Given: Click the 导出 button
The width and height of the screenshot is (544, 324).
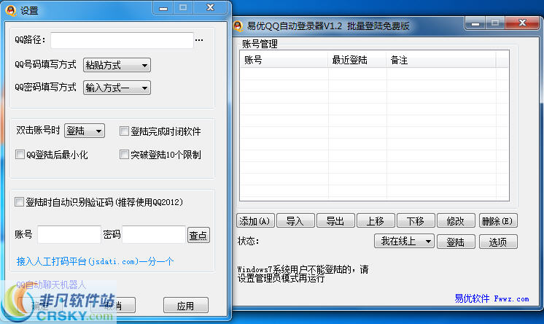Looking at the screenshot, I should (x=336, y=221).
